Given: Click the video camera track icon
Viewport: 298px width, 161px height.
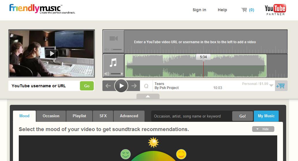Looking at the screenshot, I should (x=114, y=39).
